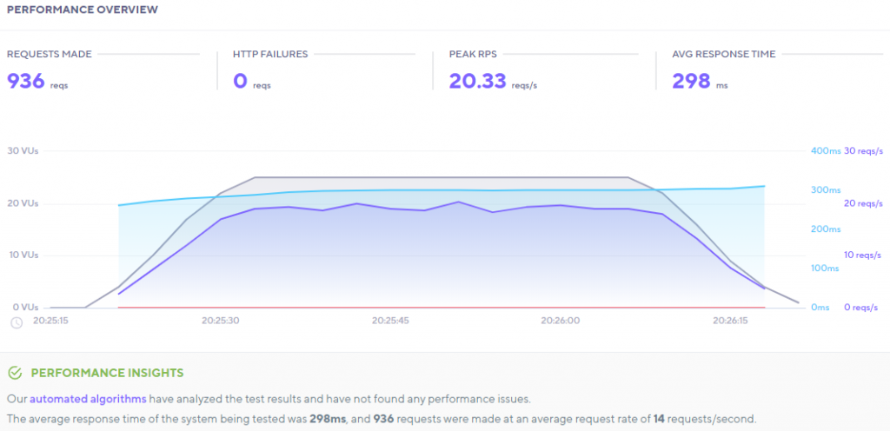Screen dimensions: 890x431
Task: Click the 'AVG RESPONSE TIME' label
Action: [724, 54]
